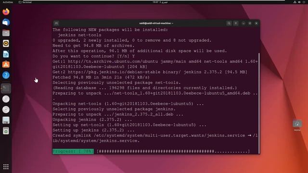Maximize the terminal window
The width and height of the screenshot is (308, 173).
coord(250,24)
